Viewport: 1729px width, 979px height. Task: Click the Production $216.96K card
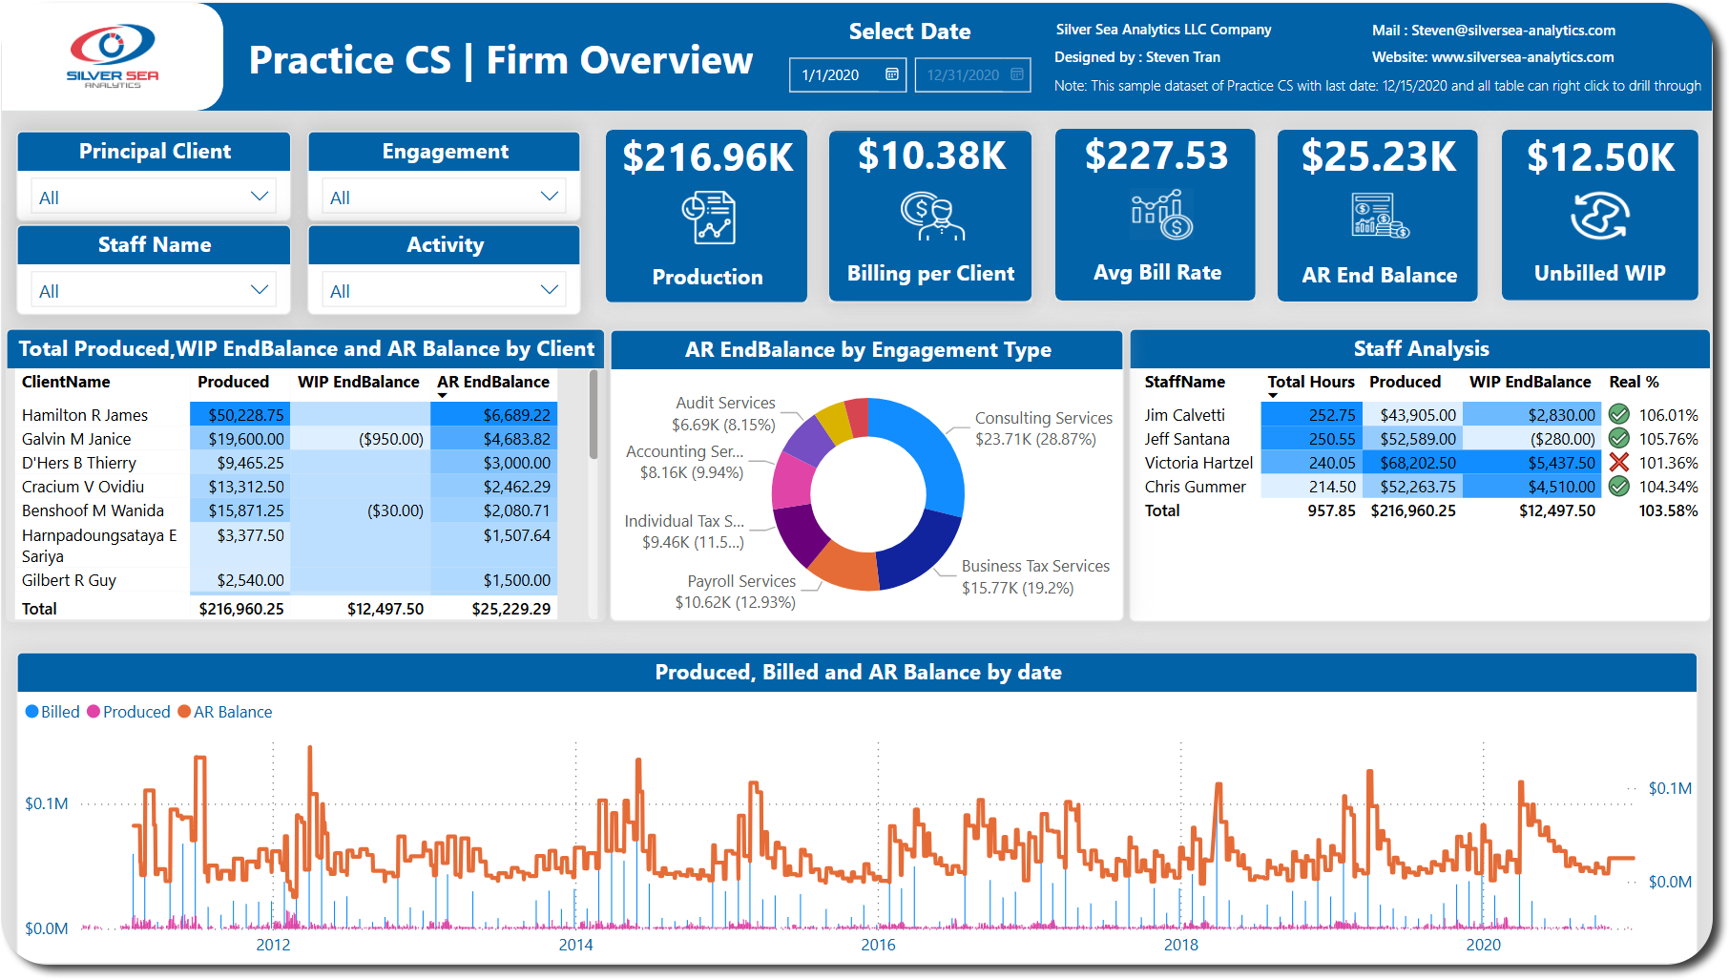coord(707,216)
